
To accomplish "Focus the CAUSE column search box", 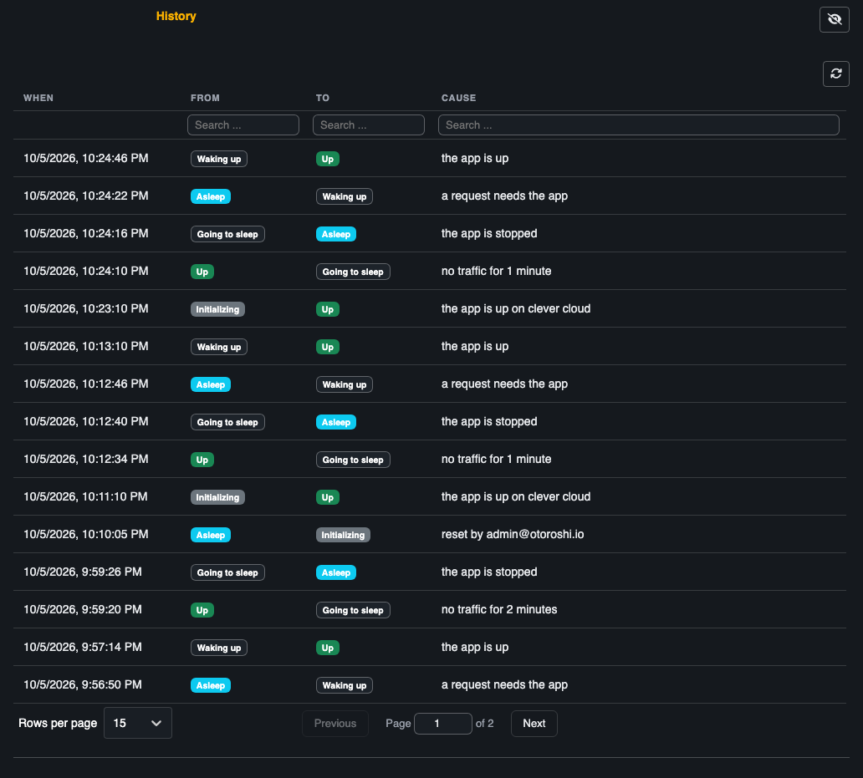I will (638, 125).
